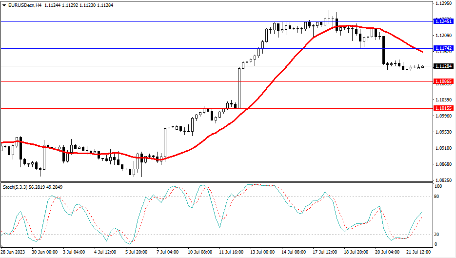Select the 3 Jul 04:00 time label

coord(74,253)
